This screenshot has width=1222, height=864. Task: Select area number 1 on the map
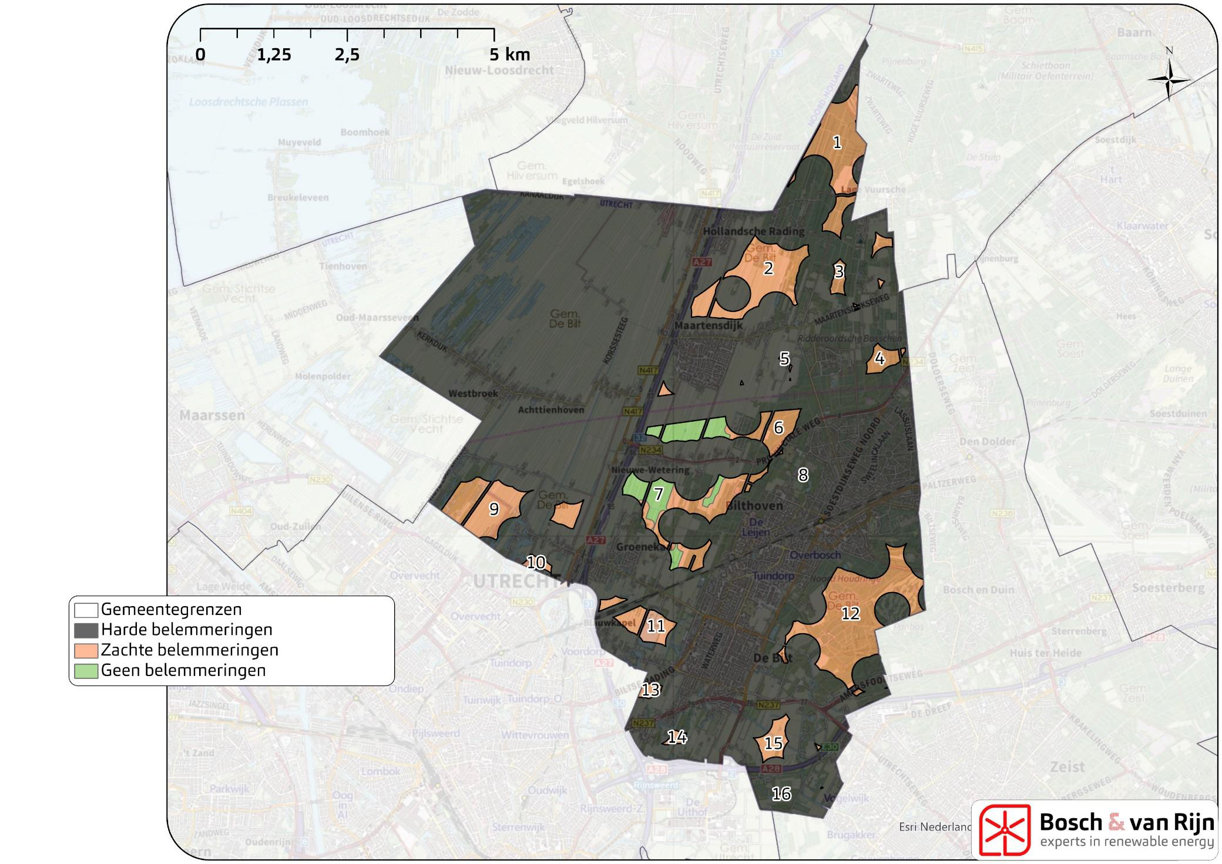[837, 142]
